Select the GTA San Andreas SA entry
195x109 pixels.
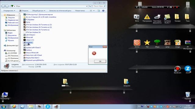(32, 32)
